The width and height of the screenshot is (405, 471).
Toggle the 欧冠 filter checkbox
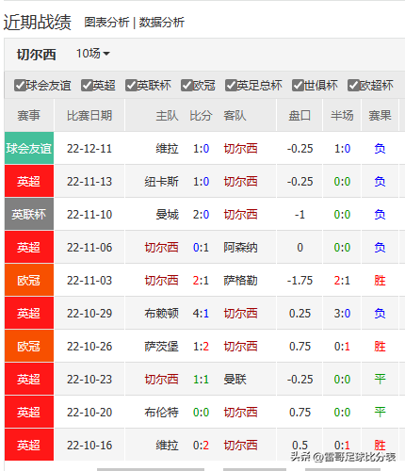coord(186,85)
